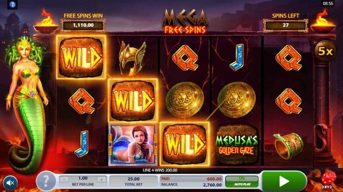The height and width of the screenshot is (192, 343).
Task: Click the red-haired woman portrait symbol
Action: tap(133, 144)
